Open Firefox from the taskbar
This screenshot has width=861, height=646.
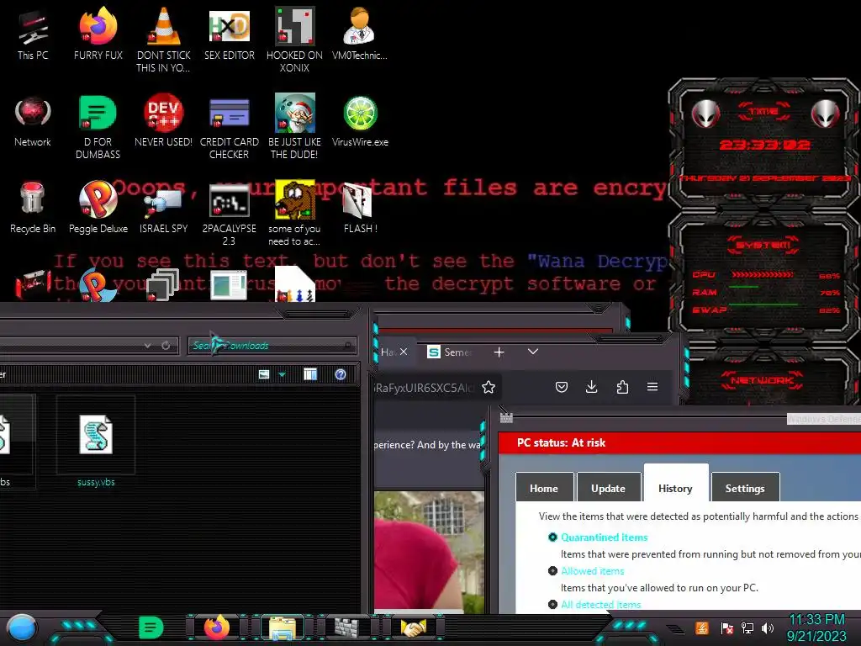[216, 627]
